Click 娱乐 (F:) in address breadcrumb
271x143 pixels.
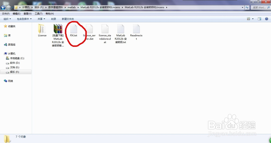tap(39, 7)
